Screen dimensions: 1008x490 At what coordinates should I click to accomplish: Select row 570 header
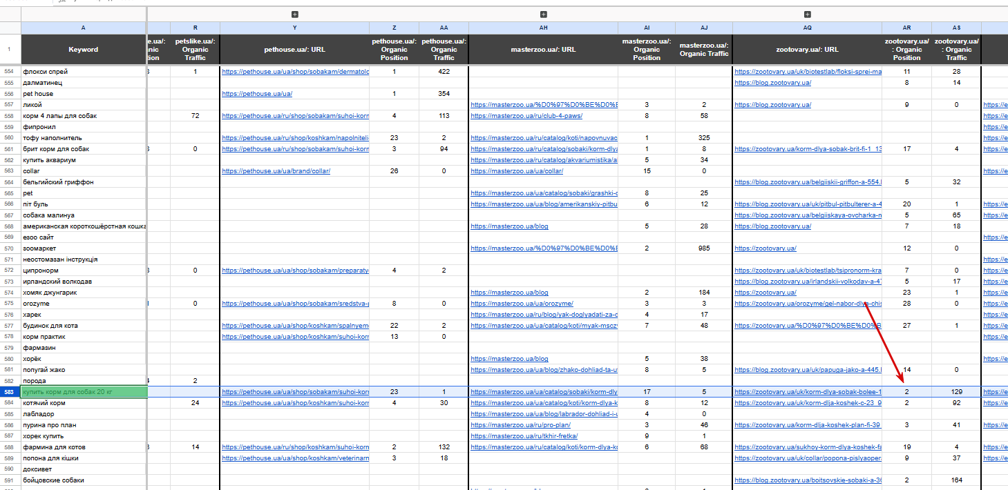10,248
